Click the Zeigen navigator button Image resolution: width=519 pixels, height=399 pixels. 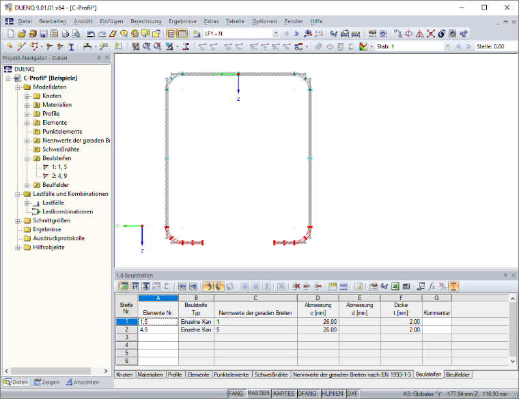[x=46, y=382]
